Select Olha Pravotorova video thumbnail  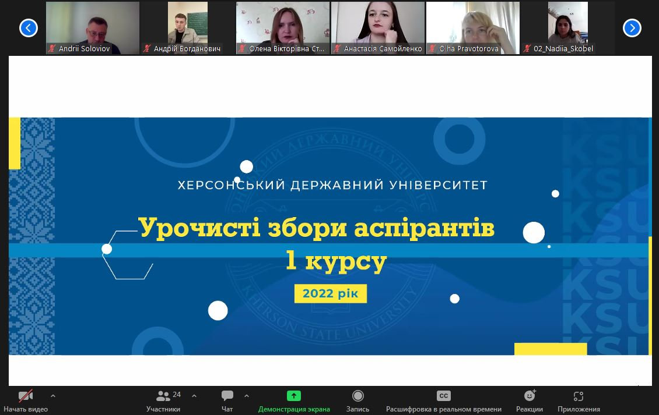tap(473, 28)
